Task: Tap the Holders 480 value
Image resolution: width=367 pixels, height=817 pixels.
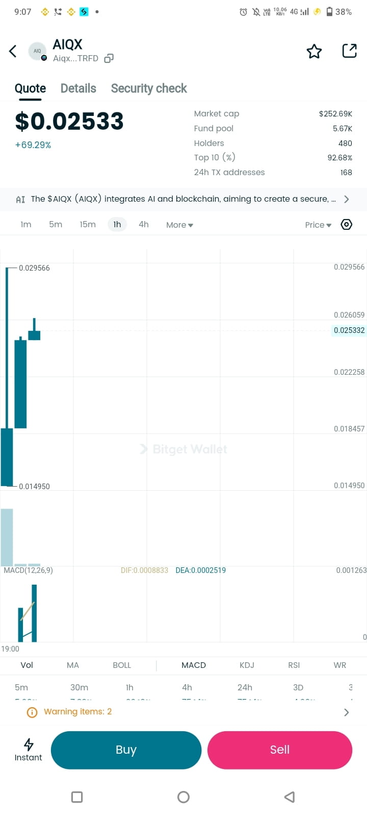Action: [x=345, y=143]
